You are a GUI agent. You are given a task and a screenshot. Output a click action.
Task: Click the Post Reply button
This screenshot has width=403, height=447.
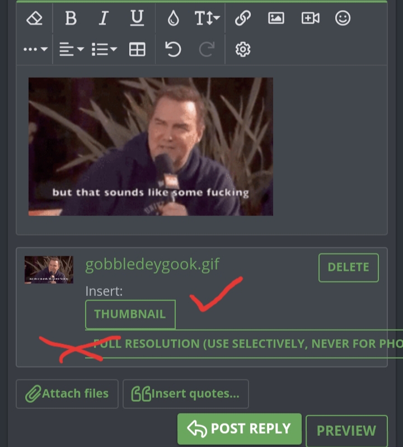tap(240, 429)
